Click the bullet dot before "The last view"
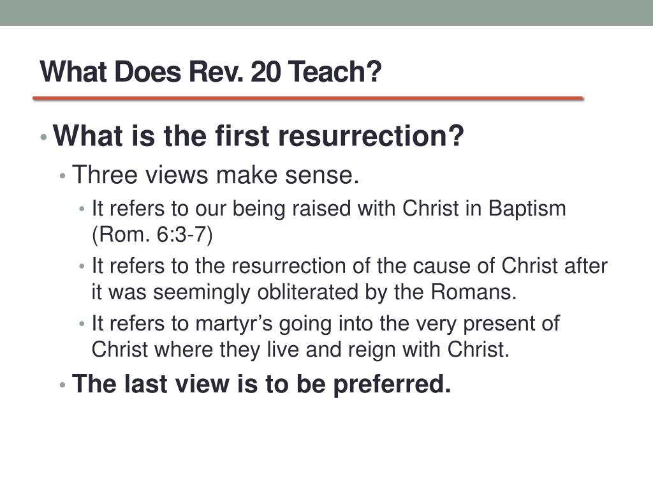 tap(62, 385)
